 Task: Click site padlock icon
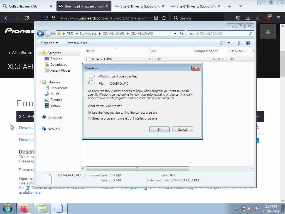pyautogui.click(x=53, y=18)
